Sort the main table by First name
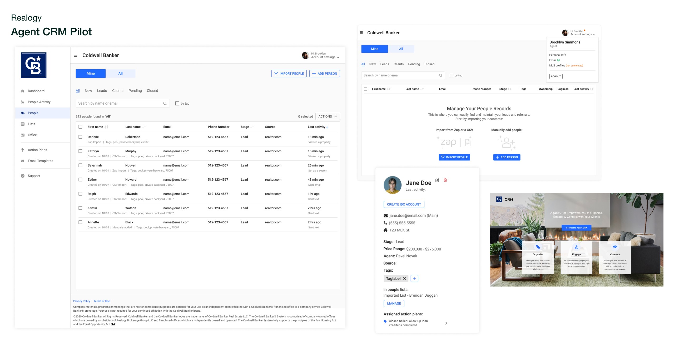674x343 pixels. point(106,127)
